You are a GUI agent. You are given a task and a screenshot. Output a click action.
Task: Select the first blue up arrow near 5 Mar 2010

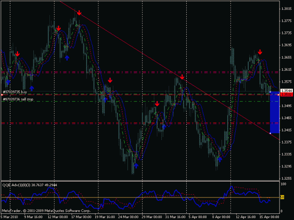8,82
